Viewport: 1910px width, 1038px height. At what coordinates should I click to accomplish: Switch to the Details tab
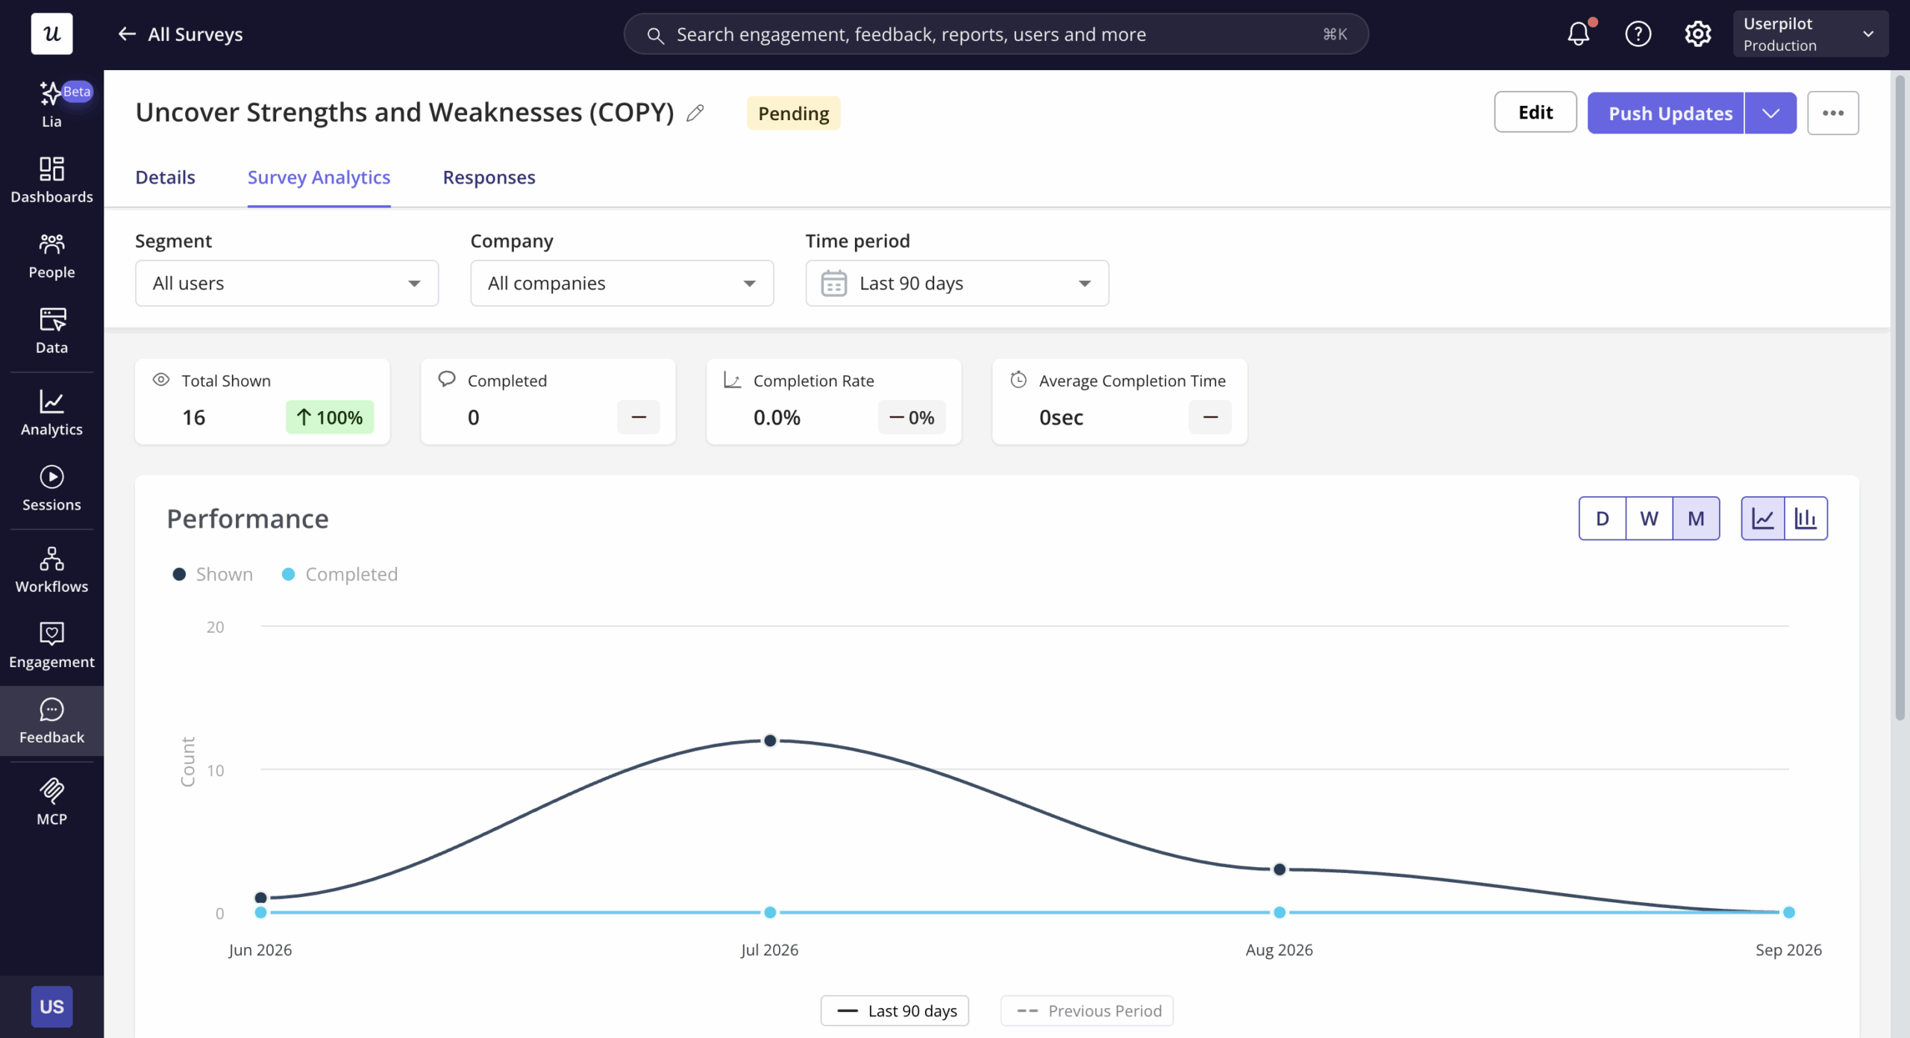[165, 177]
